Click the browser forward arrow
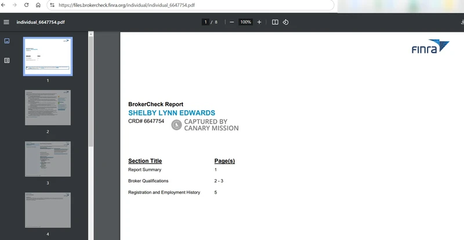 [x=14, y=5]
